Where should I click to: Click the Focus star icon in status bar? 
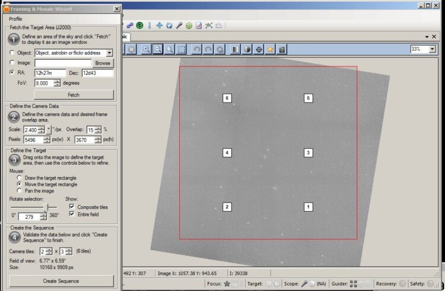pos(227,284)
